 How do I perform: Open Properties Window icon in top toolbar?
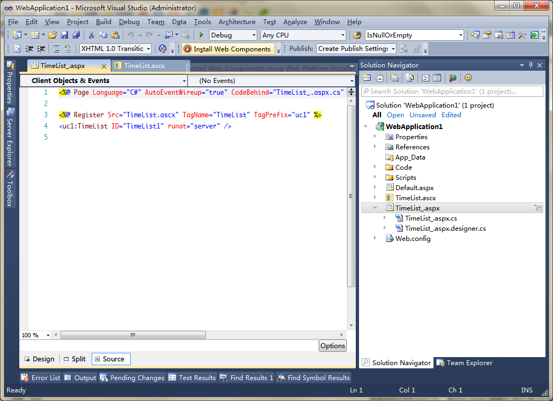tap(487, 35)
